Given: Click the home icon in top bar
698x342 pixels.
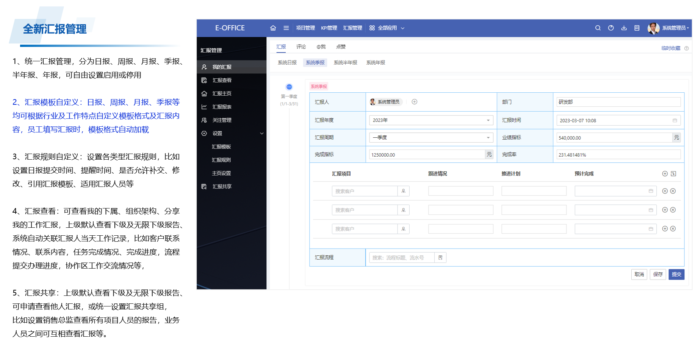Looking at the screenshot, I should click(273, 28).
